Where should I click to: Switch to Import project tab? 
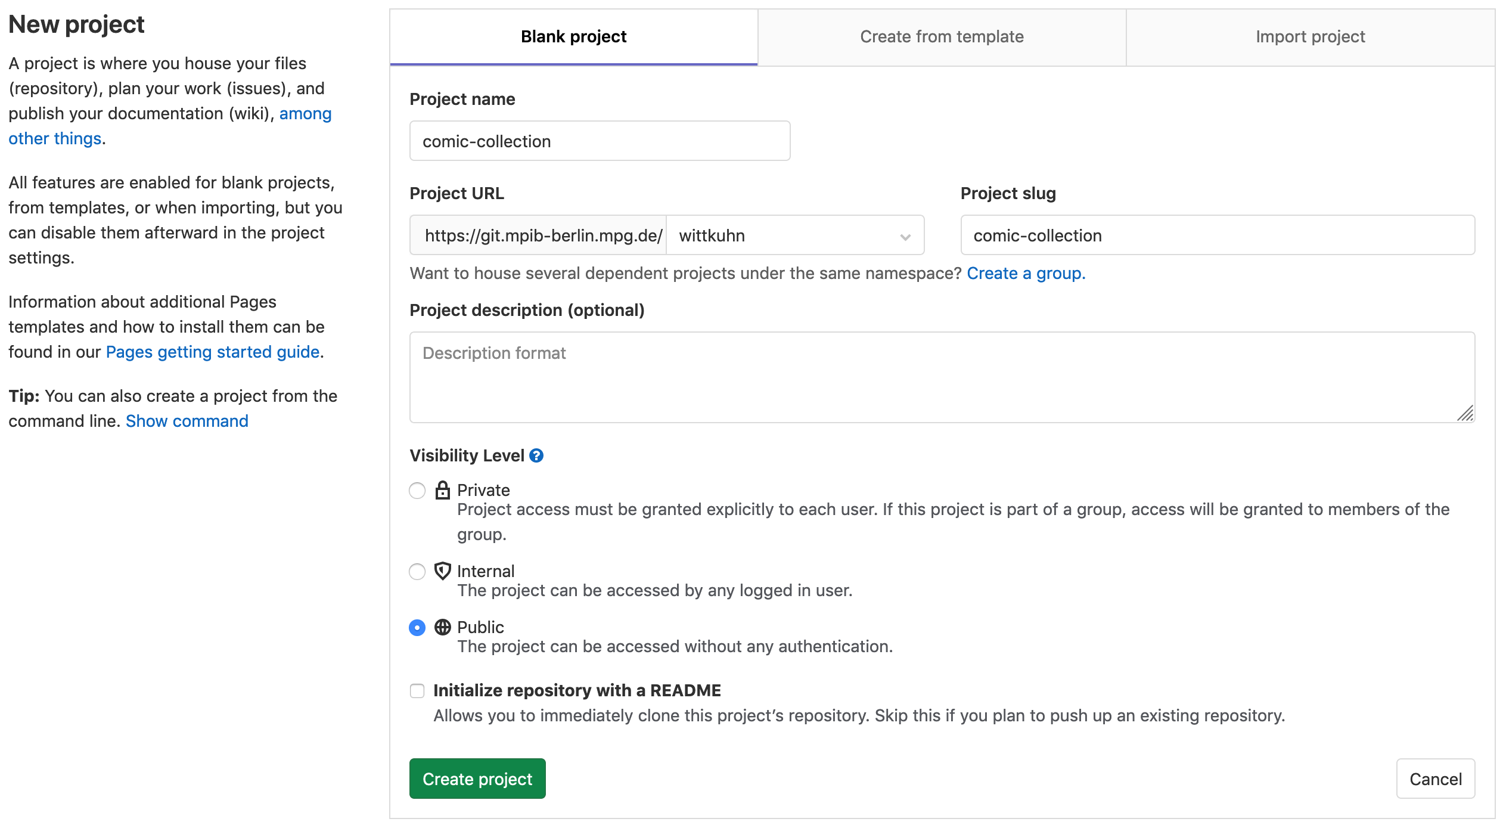(1310, 37)
